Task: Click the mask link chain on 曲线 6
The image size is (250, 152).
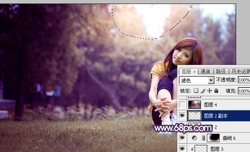Action: [x=203, y=138]
